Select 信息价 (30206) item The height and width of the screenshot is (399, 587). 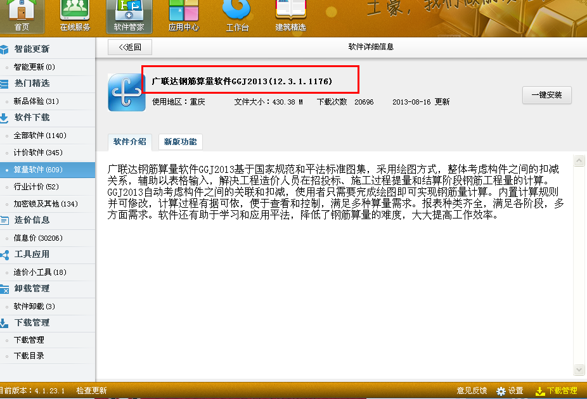[48, 238]
